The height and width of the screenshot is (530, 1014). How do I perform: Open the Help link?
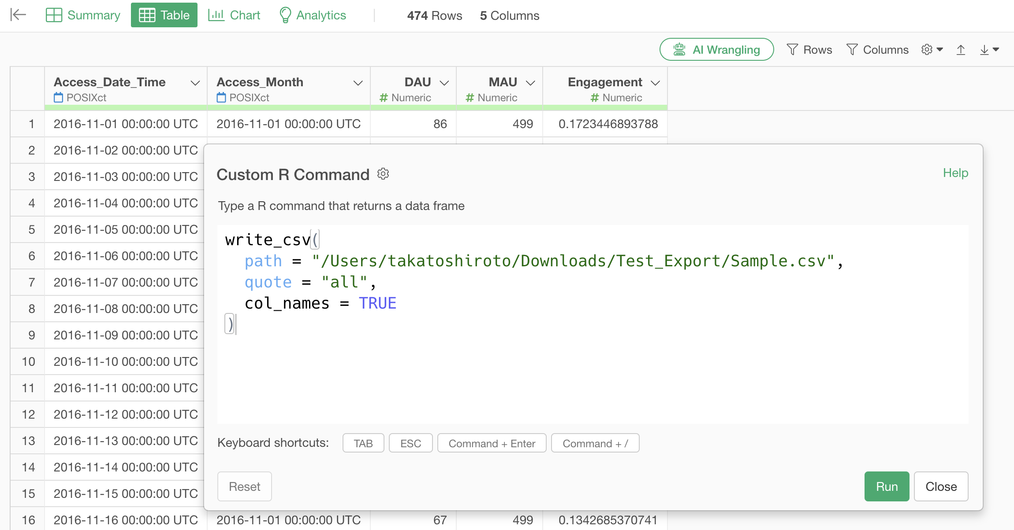click(955, 173)
